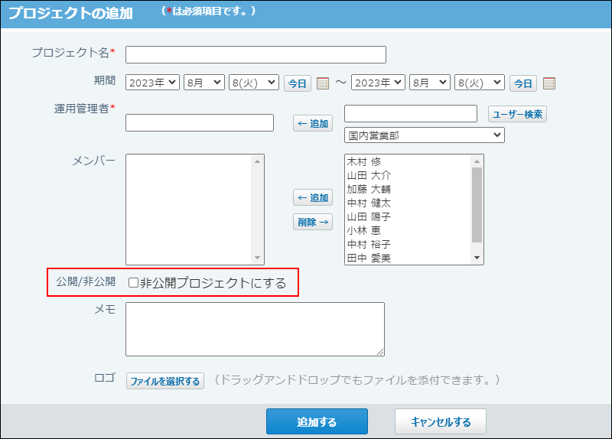Viewport: 612px width, 439px height.
Task: Click ← 追加 button for 運用管理者
Action: (x=313, y=123)
